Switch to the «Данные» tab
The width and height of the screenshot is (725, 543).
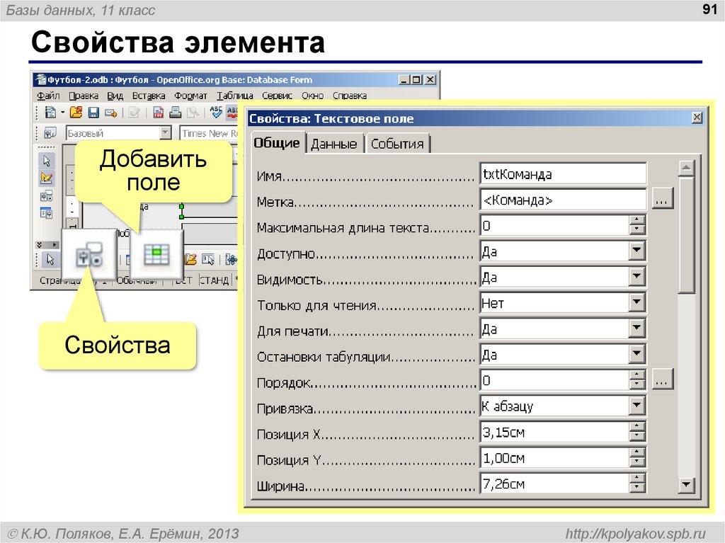pyautogui.click(x=333, y=143)
